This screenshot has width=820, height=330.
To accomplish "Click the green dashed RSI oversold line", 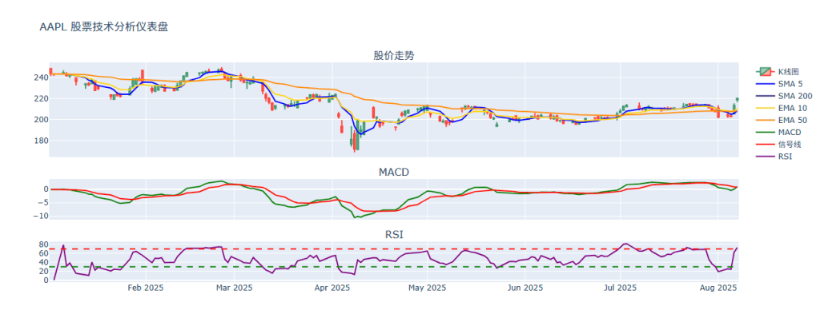I will [394, 267].
